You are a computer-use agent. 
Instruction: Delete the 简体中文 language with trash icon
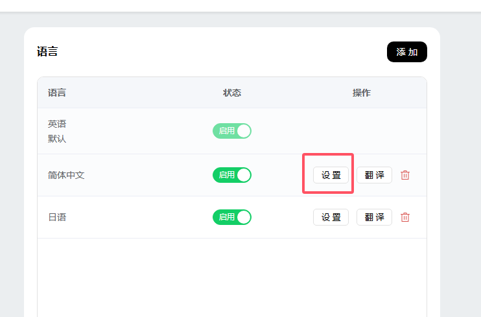tap(405, 175)
